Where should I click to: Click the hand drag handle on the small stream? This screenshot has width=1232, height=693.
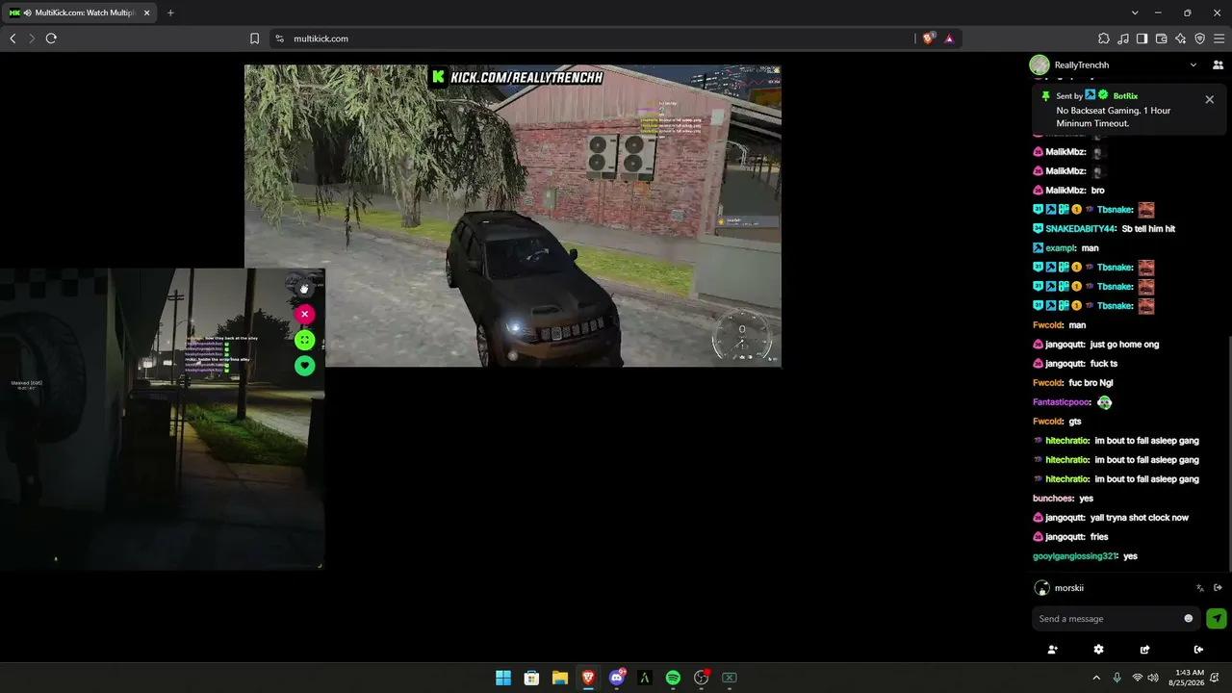[x=304, y=288]
